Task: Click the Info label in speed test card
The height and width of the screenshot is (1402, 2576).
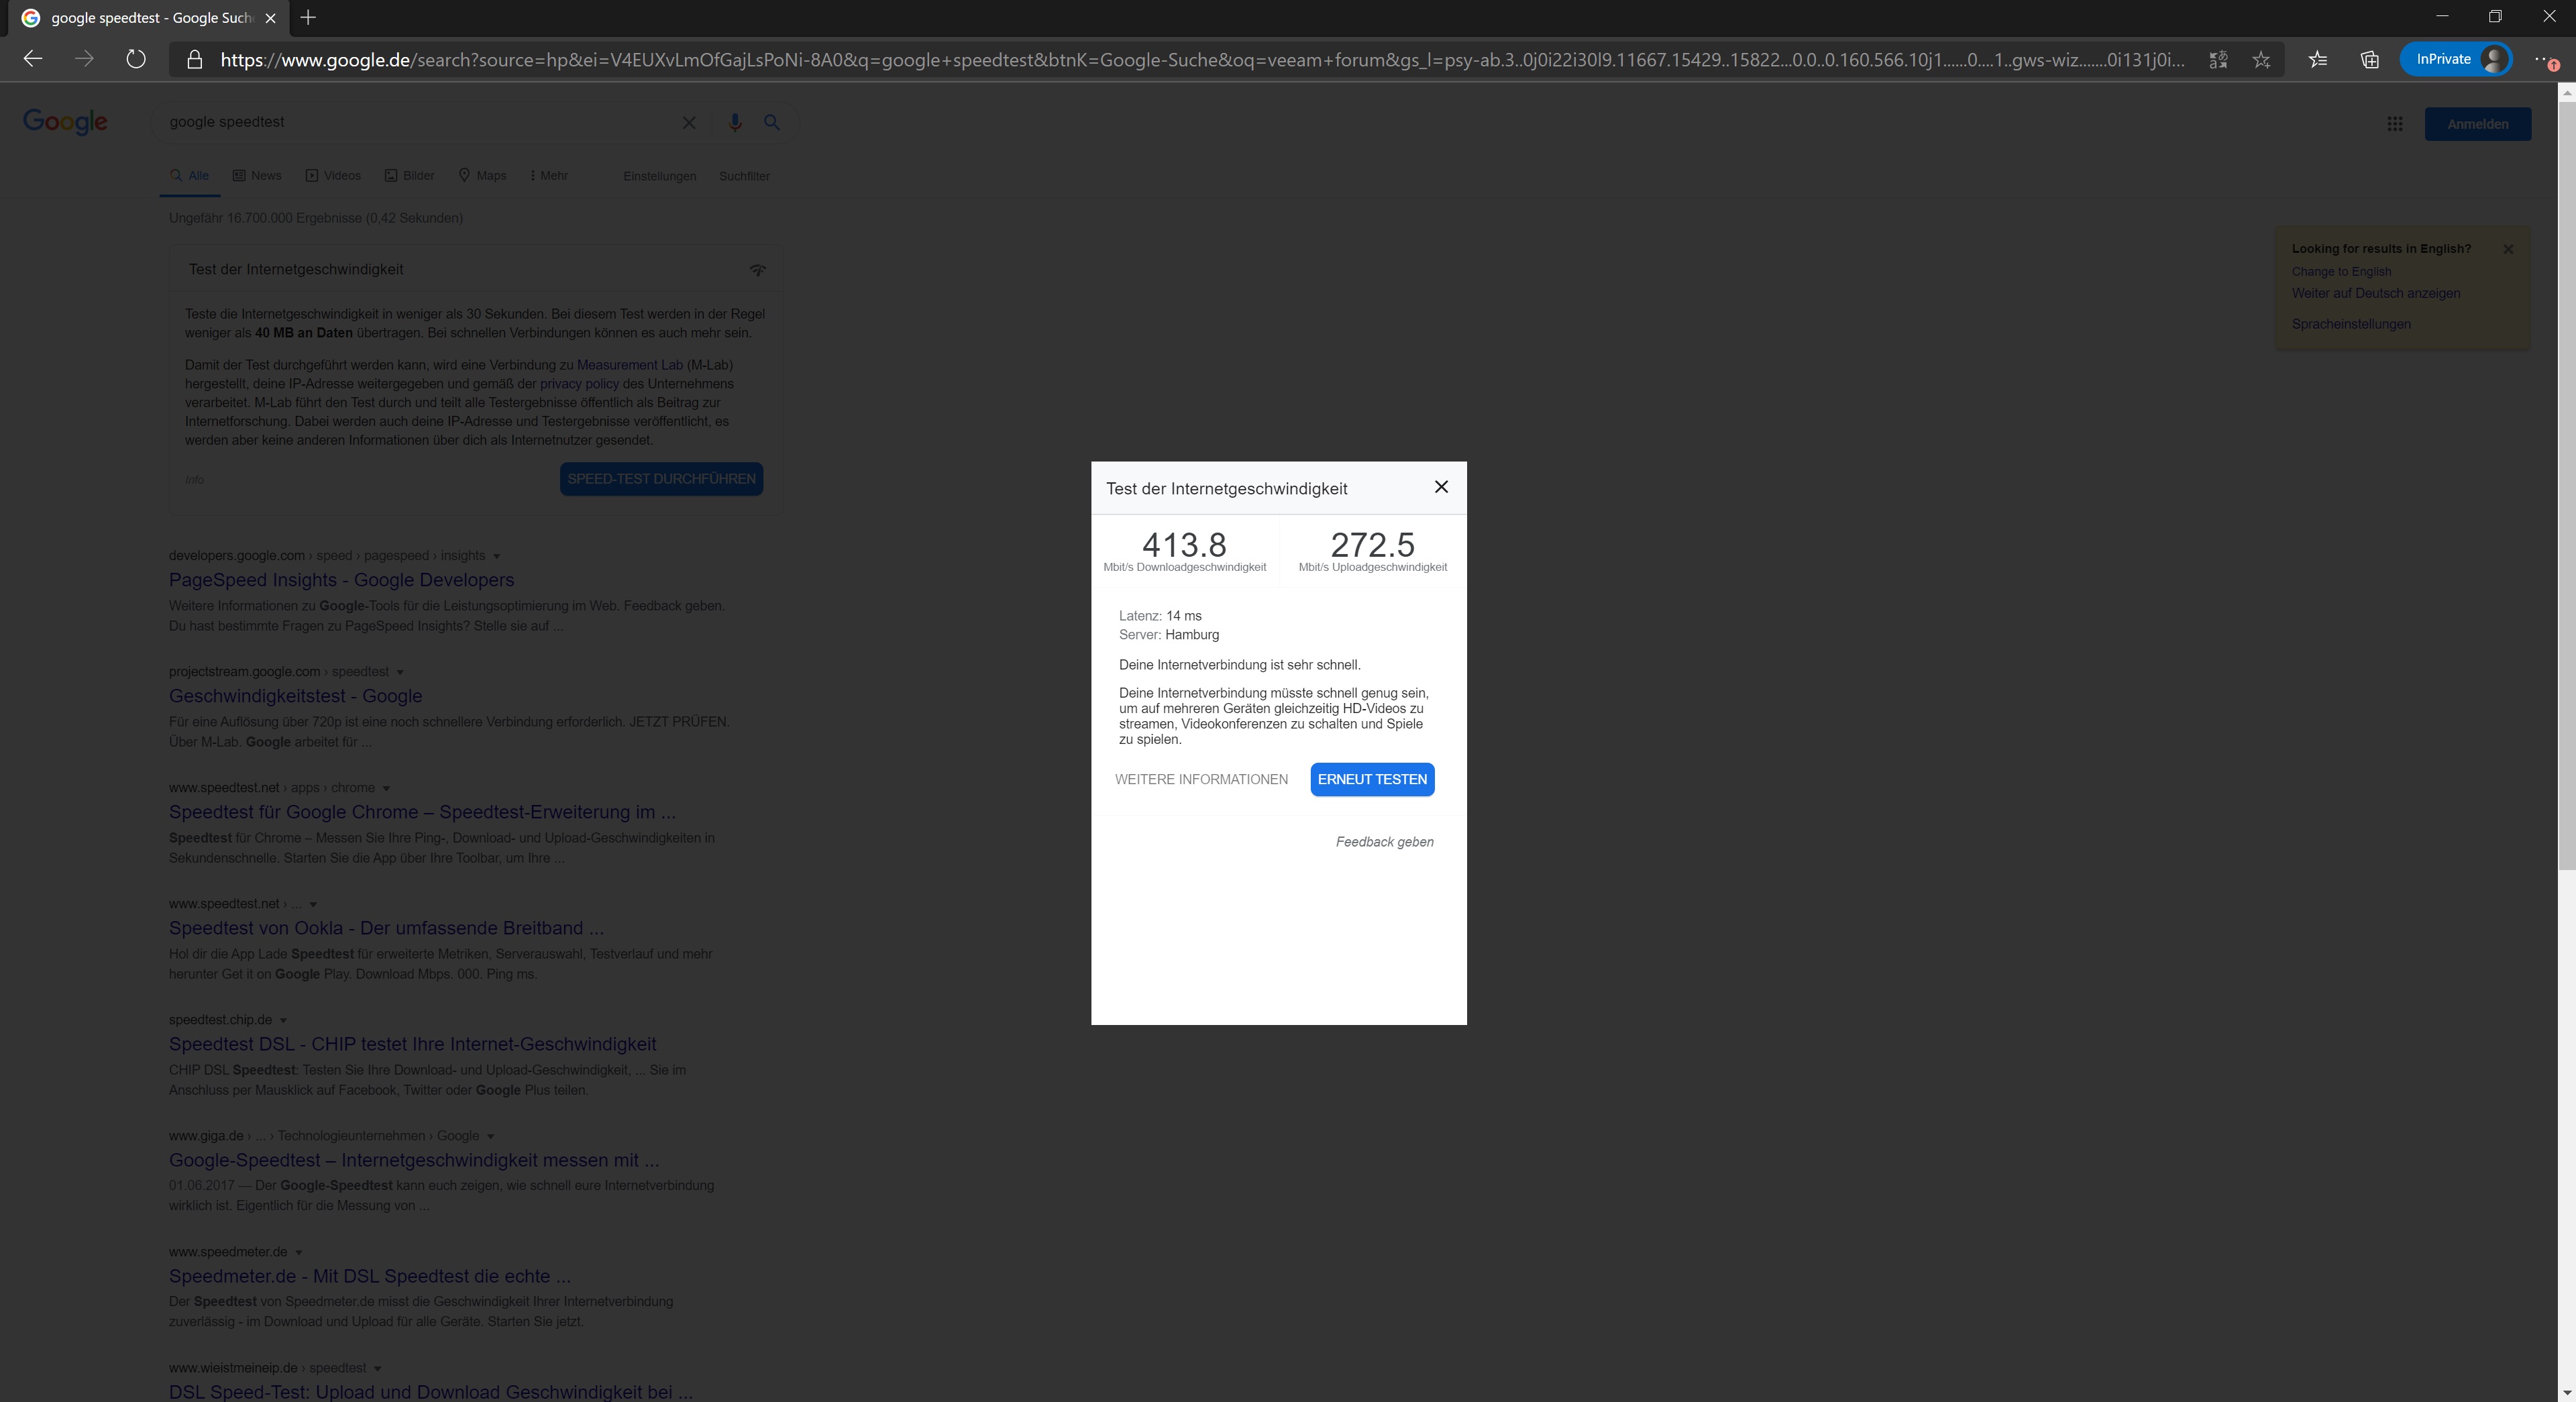Action: tap(194, 480)
